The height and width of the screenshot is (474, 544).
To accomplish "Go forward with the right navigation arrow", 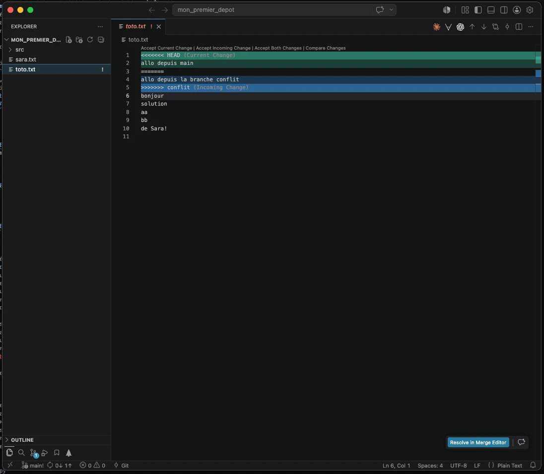I will point(165,10).
